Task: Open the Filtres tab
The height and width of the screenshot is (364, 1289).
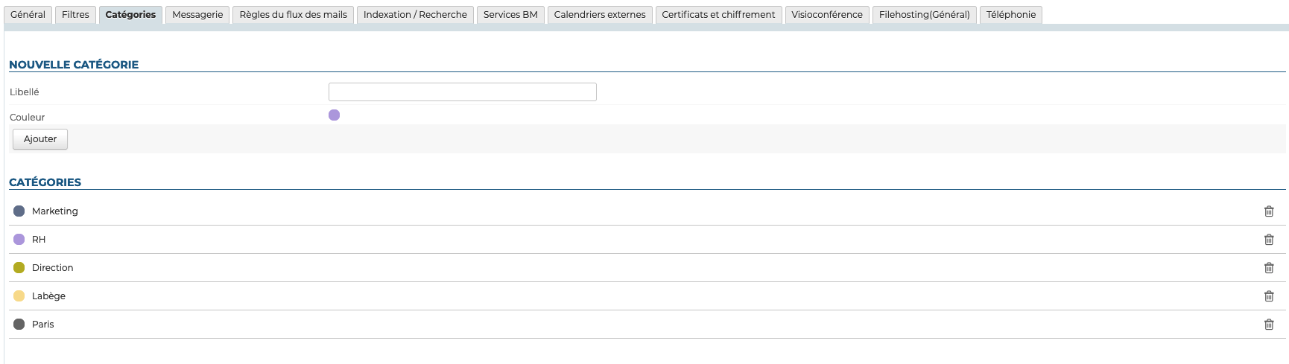Action: pos(75,15)
